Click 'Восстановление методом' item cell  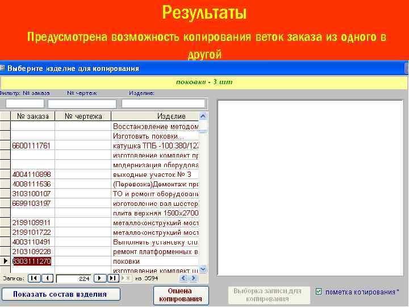click(155, 126)
